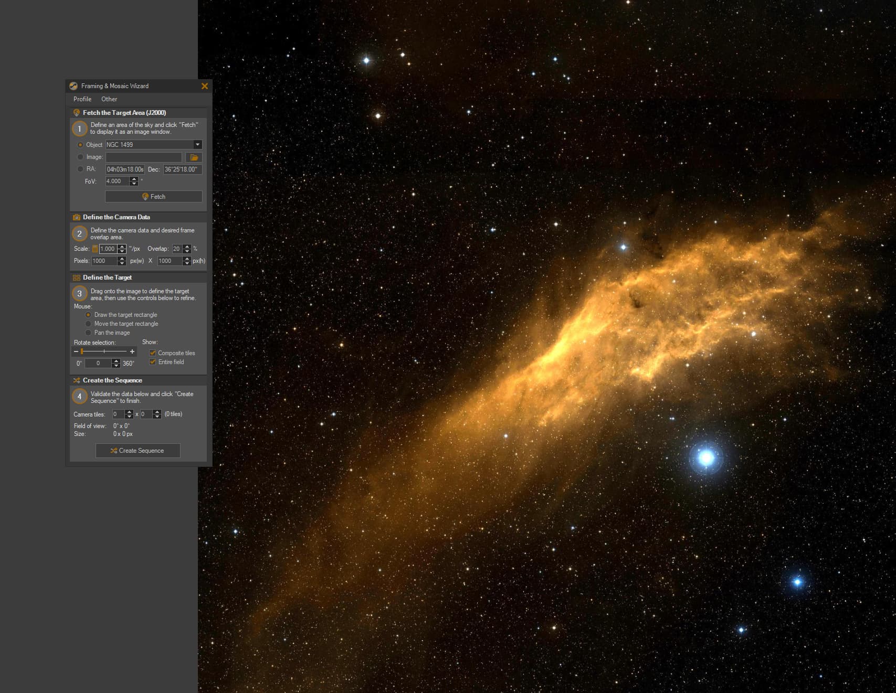Click the Create Sequence button

click(x=138, y=451)
